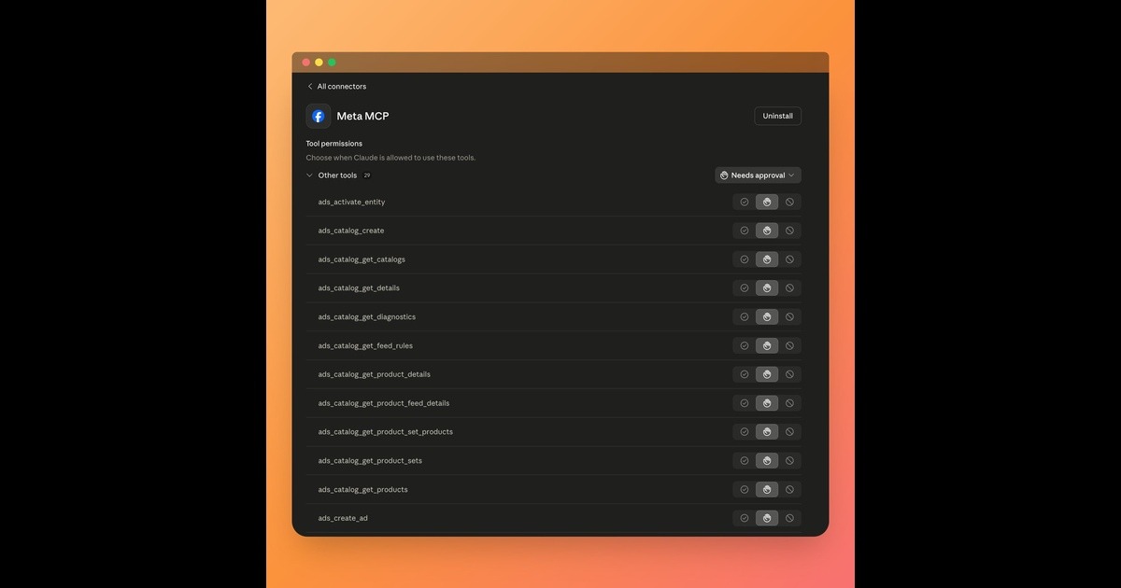
Task: Block the ads_catalog_create tool
Action: [x=789, y=231]
